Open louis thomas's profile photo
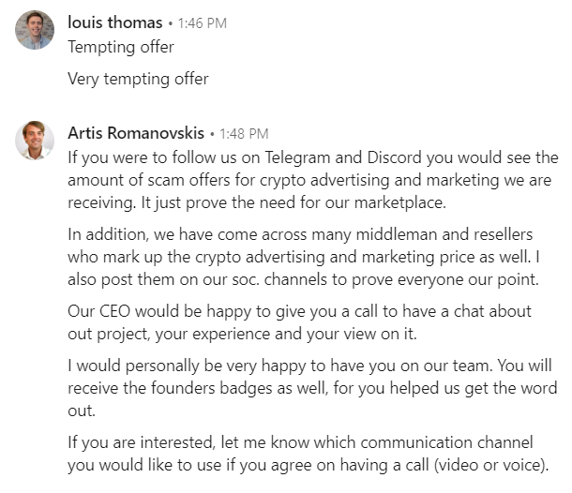Image resolution: width=572 pixels, height=493 pixels. click(35, 30)
